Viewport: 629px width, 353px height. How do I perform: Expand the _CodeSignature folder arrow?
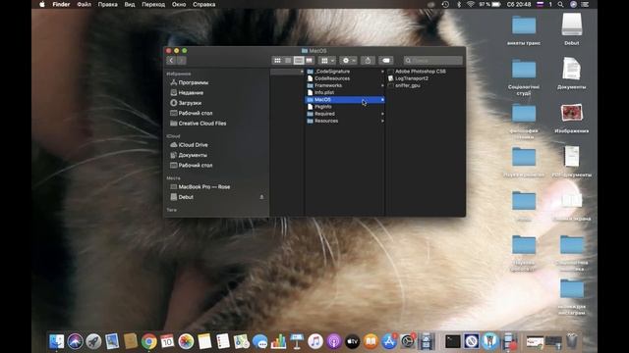382,72
